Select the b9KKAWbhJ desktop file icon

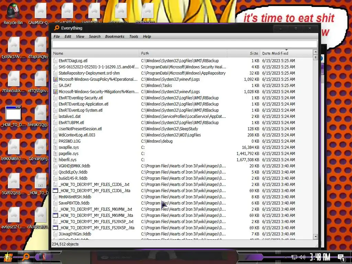click(x=13, y=150)
